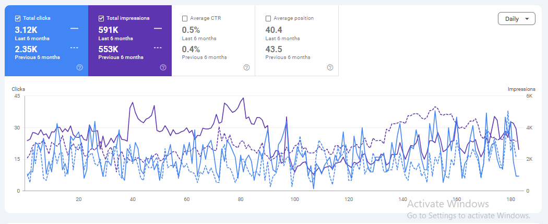The image size is (548, 224).
Task: Click help icon on Average CTR card
Action: [x=246, y=67]
